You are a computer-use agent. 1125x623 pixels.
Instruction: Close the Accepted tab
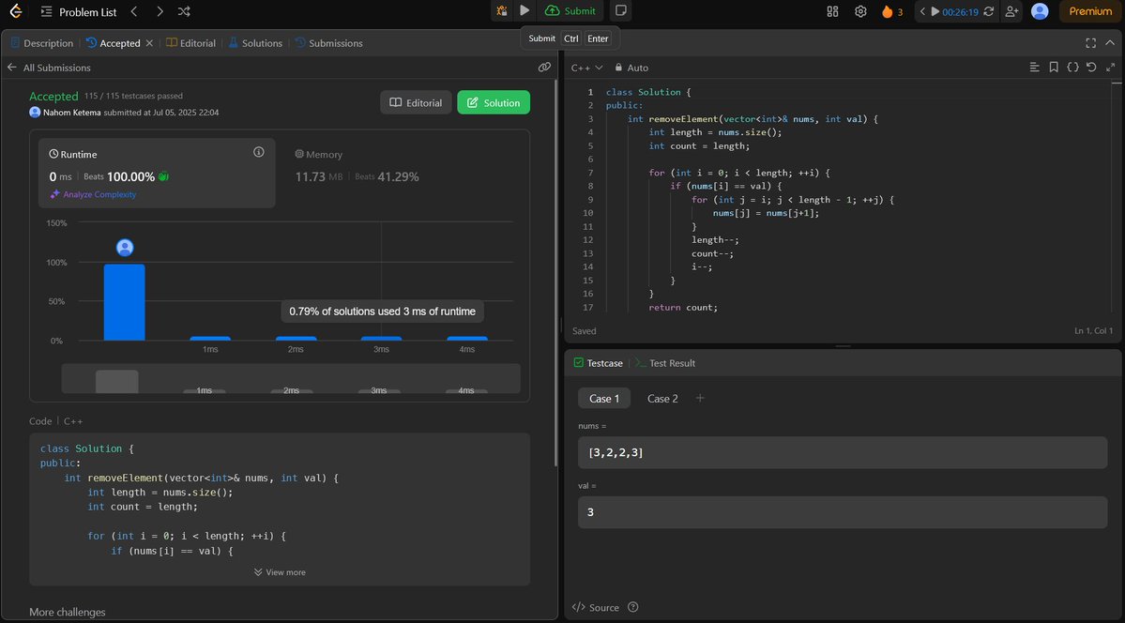pos(149,43)
